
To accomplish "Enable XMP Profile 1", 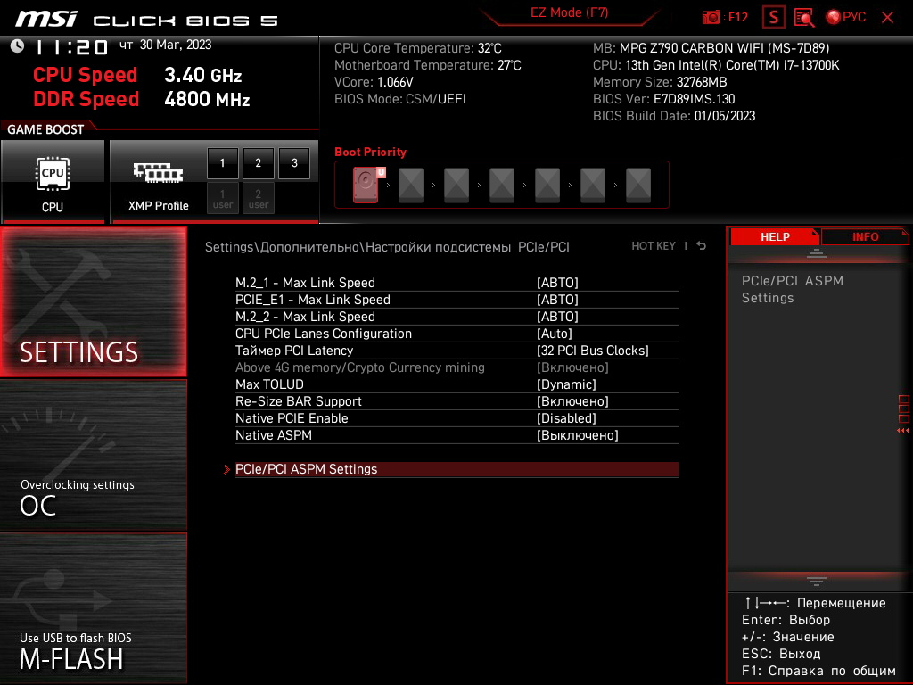I will [x=222, y=163].
